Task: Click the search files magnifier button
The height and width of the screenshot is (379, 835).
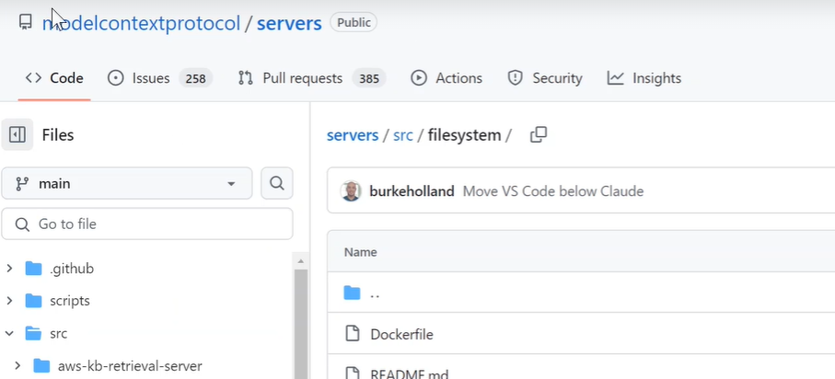Action: pyautogui.click(x=277, y=183)
